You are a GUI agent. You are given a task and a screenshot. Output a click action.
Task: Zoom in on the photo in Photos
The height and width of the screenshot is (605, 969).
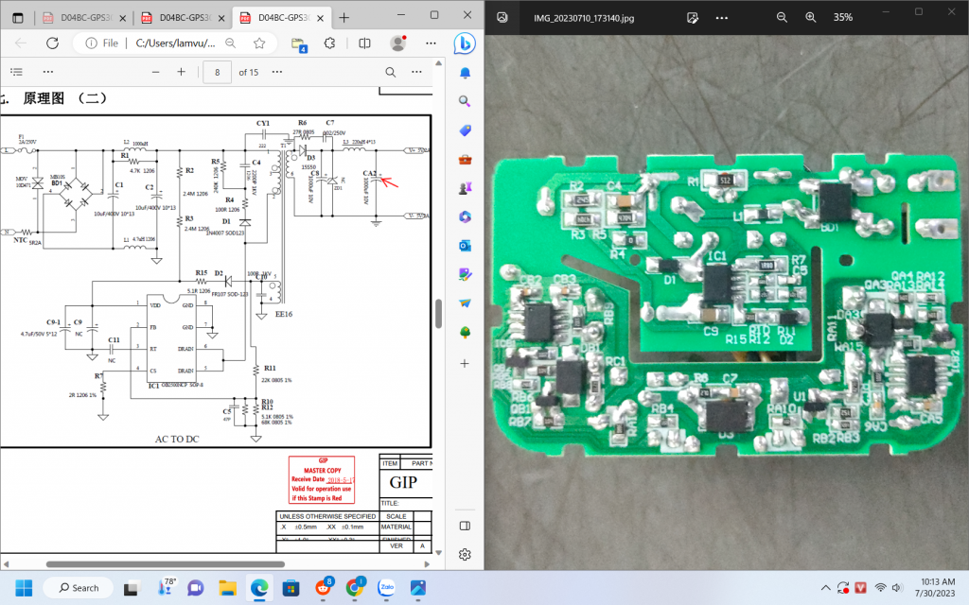click(810, 17)
